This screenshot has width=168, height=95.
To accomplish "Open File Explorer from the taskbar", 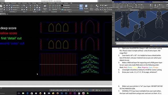I will (23, 93).
